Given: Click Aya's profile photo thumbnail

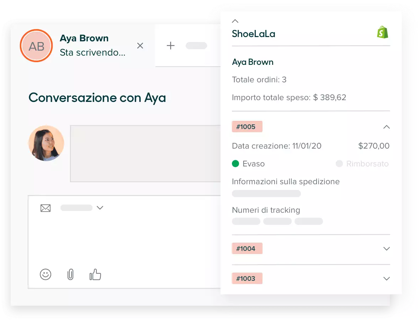Looking at the screenshot, I should tap(46, 143).
